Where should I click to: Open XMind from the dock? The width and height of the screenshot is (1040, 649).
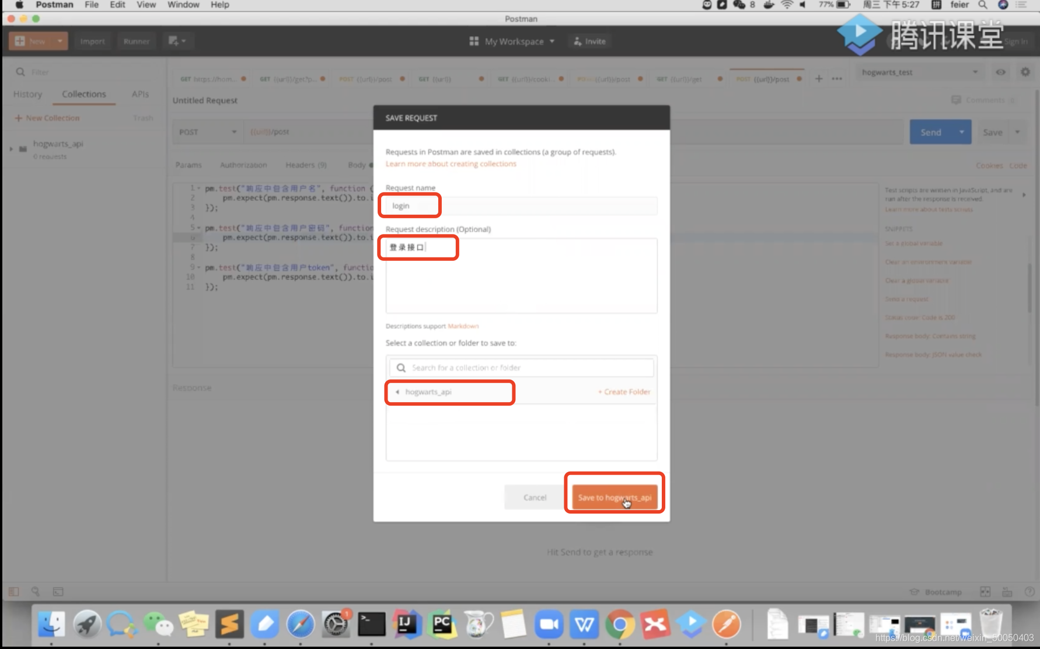click(655, 624)
